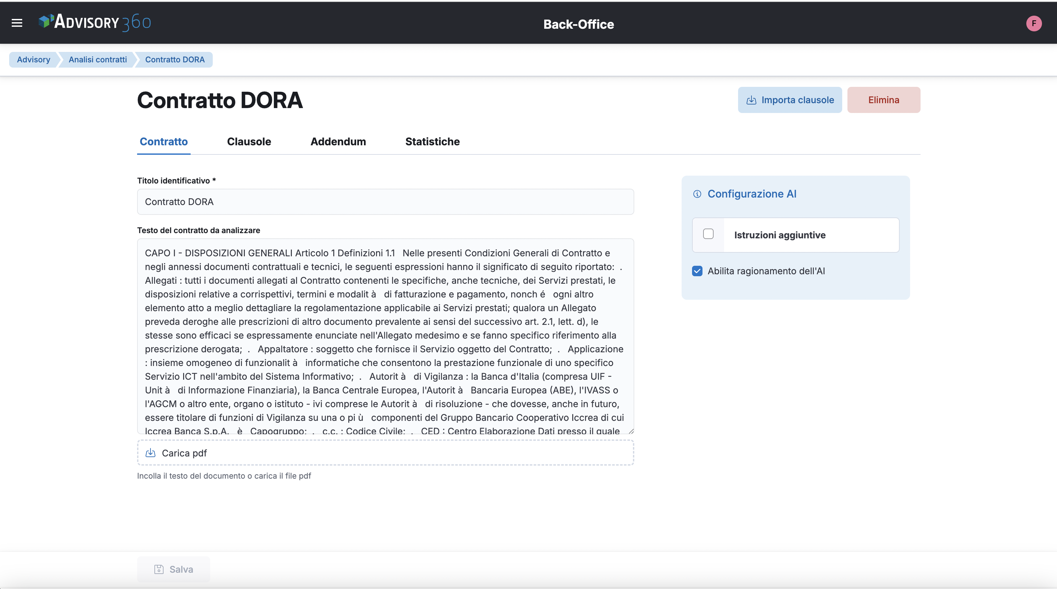Navigate to Advisory breadcrumb
This screenshot has width=1057, height=589.
point(34,59)
